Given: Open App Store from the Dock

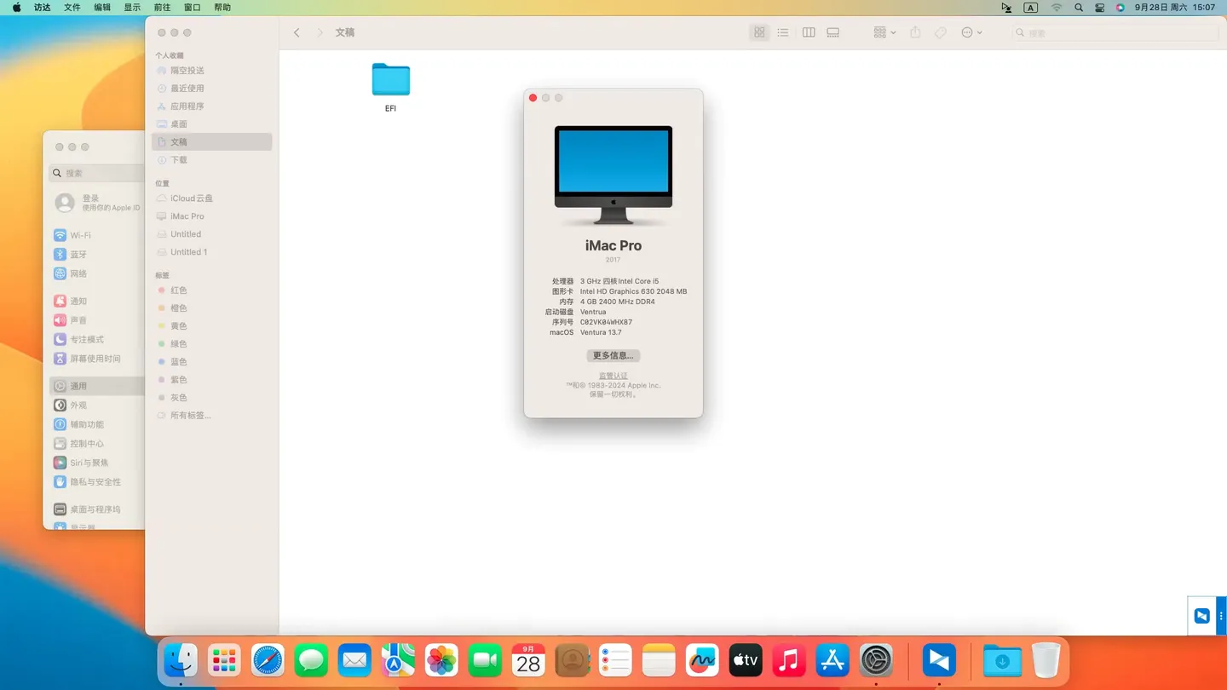Looking at the screenshot, I should pyautogui.click(x=832, y=660).
